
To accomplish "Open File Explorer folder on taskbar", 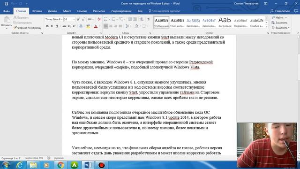I will point(33,165).
